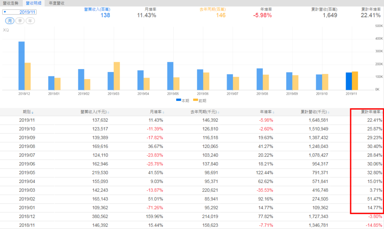Click the 2019/08 x-axis label

[262, 94]
